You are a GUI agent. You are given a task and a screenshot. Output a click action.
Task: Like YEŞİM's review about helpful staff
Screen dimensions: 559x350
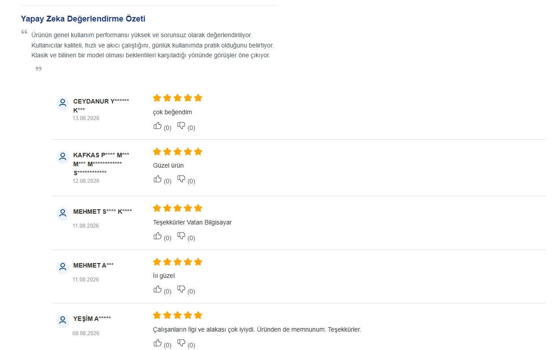coord(158,343)
